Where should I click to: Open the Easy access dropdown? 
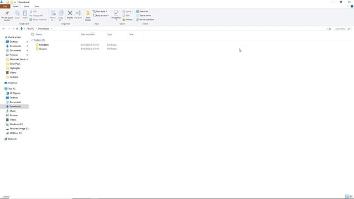click(x=101, y=15)
